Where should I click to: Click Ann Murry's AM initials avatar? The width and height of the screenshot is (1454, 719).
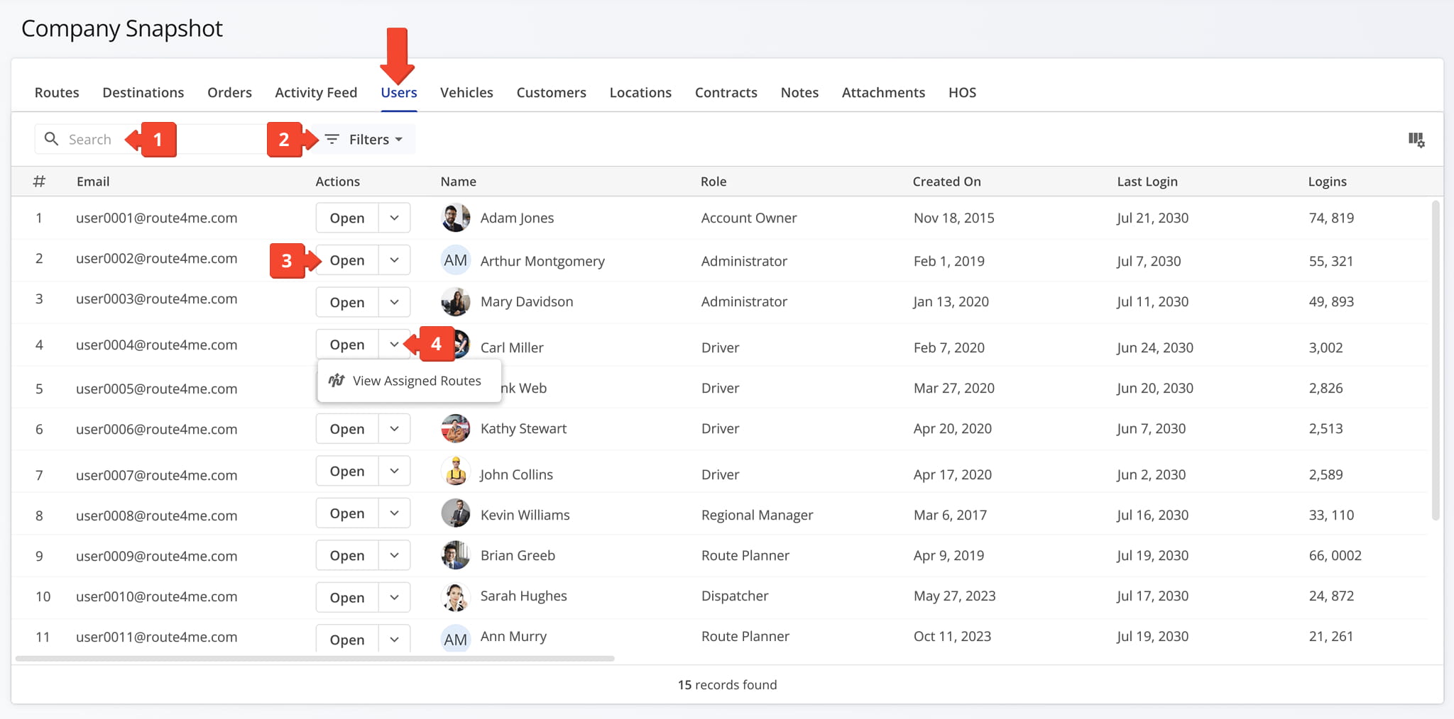(x=455, y=638)
